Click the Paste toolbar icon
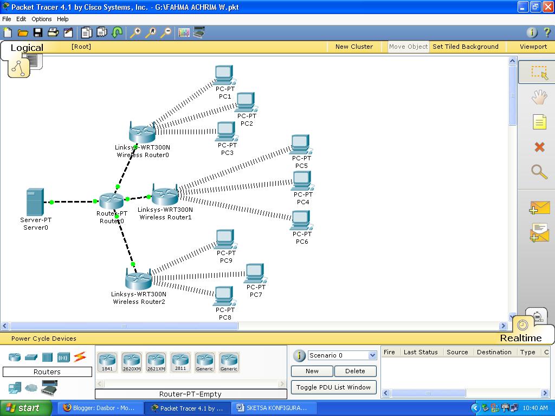The width and height of the screenshot is (555, 416). point(102,32)
